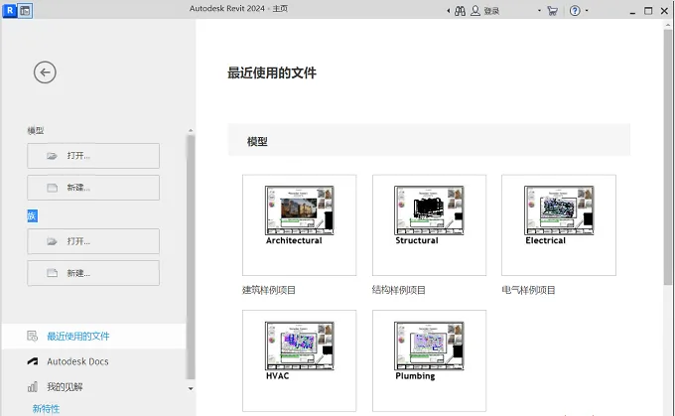Click the user sign-in icon
Screen dimensions: 675x416
tap(474, 11)
